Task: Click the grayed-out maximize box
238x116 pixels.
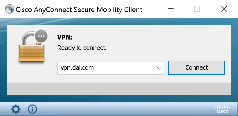Action: 197,9
